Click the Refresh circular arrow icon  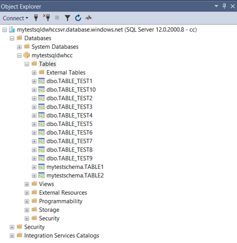pos(78,18)
